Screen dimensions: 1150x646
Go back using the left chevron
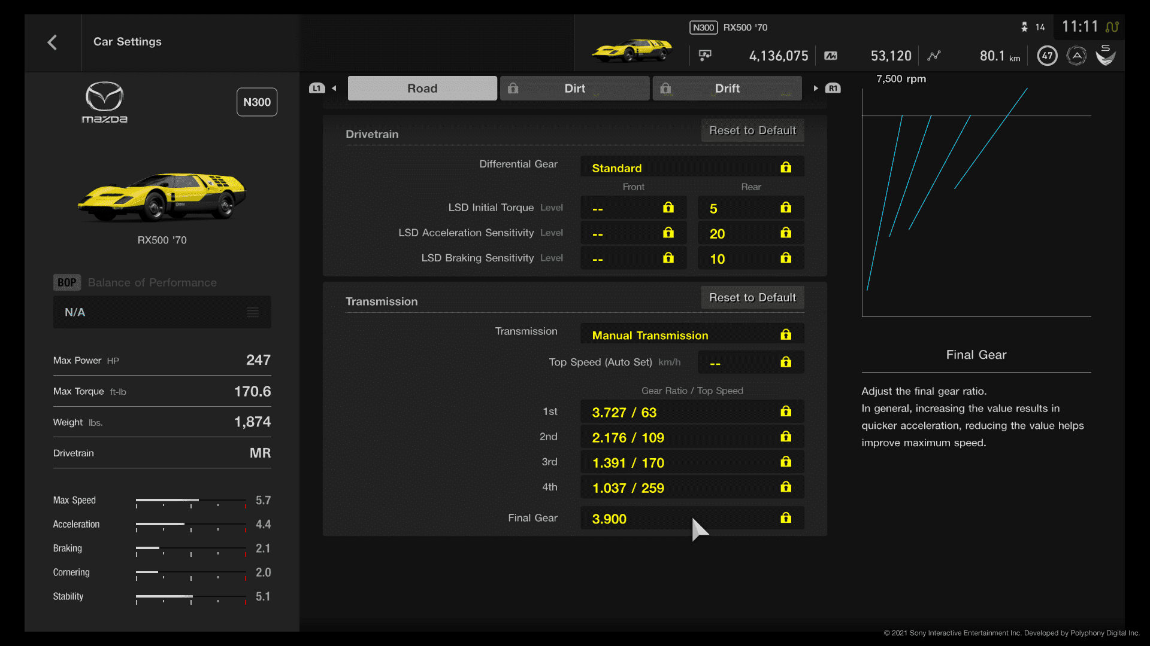click(52, 42)
